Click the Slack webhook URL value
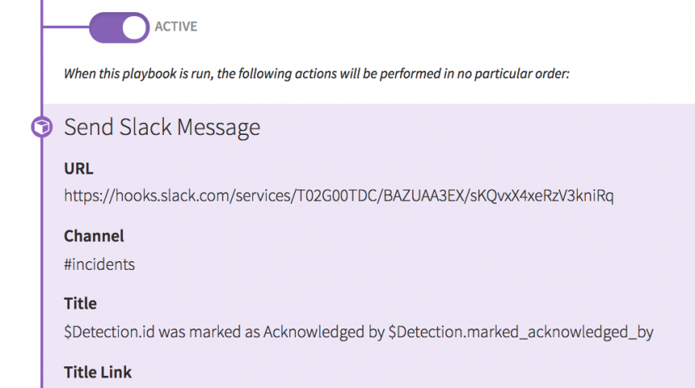 pyautogui.click(x=338, y=196)
